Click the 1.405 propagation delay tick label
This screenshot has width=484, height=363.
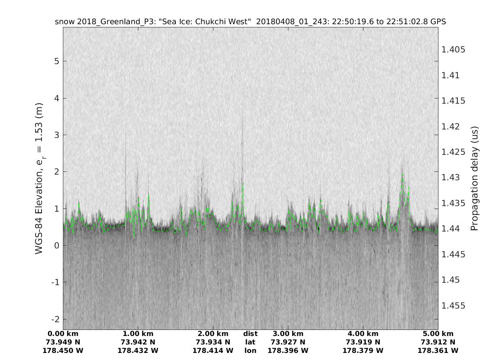(x=453, y=50)
